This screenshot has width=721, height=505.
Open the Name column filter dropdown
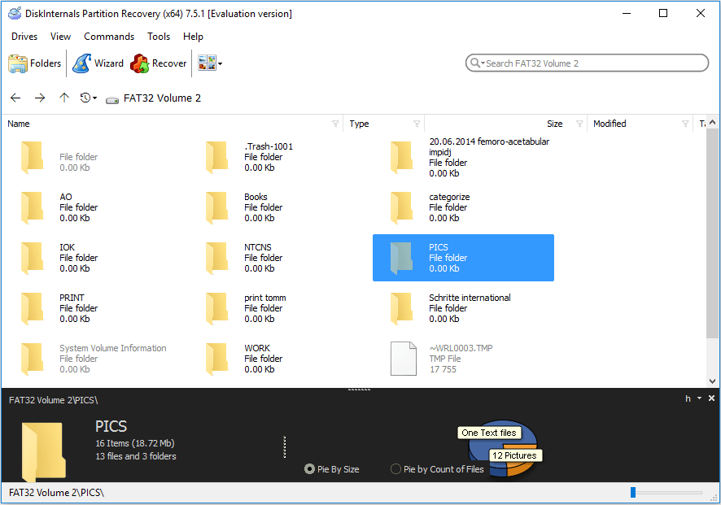coord(335,124)
